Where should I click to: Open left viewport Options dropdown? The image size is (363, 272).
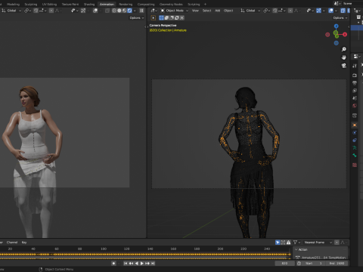(x=137, y=18)
